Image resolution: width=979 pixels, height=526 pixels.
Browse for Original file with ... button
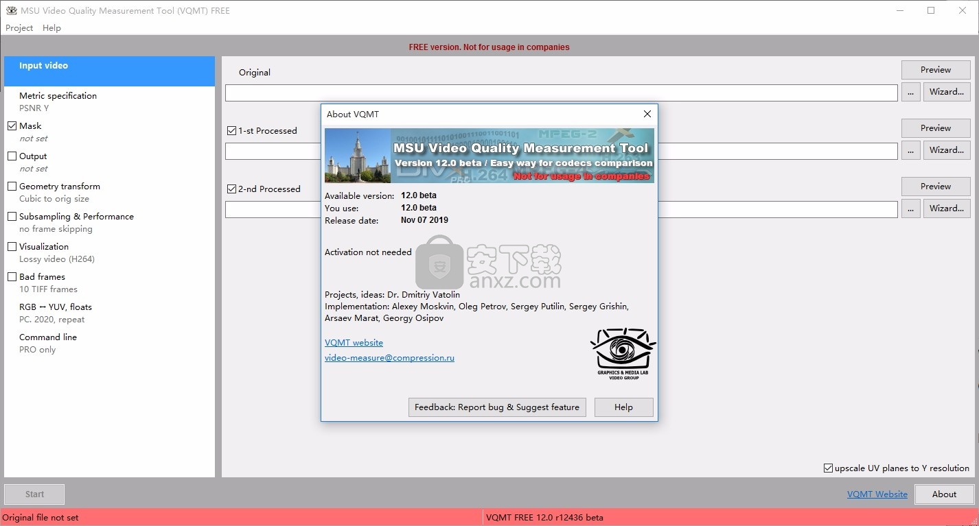pos(910,92)
